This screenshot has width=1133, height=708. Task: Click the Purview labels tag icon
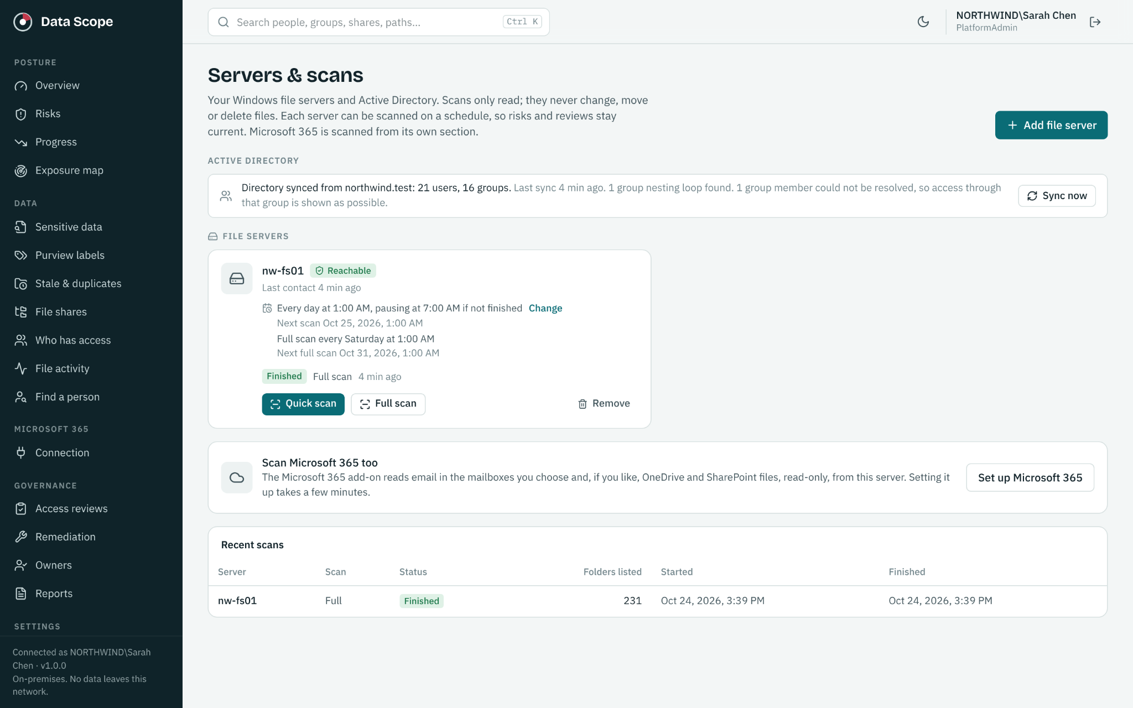[21, 255]
